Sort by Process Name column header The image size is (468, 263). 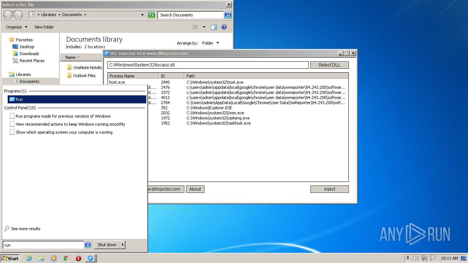[133, 76]
